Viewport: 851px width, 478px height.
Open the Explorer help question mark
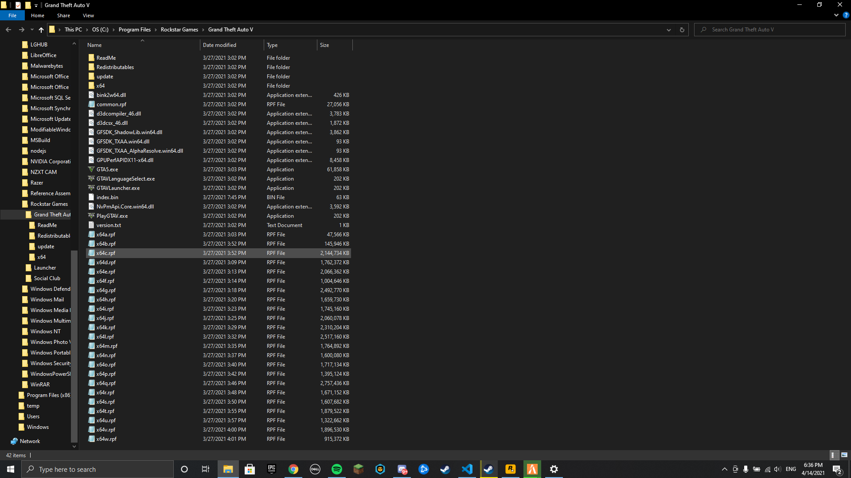coord(846,15)
